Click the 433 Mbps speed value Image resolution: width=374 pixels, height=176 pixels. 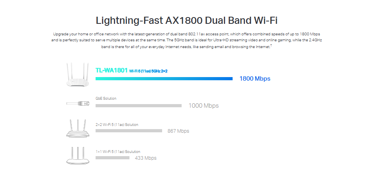click(145, 158)
